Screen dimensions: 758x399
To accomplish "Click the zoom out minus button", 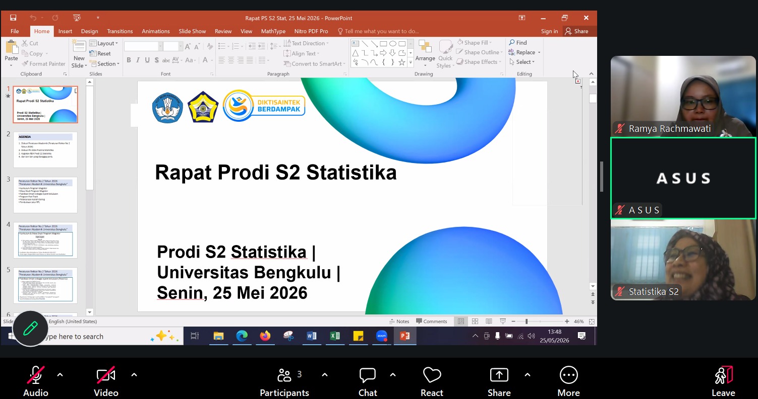I will pyautogui.click(x=513, y=321).
